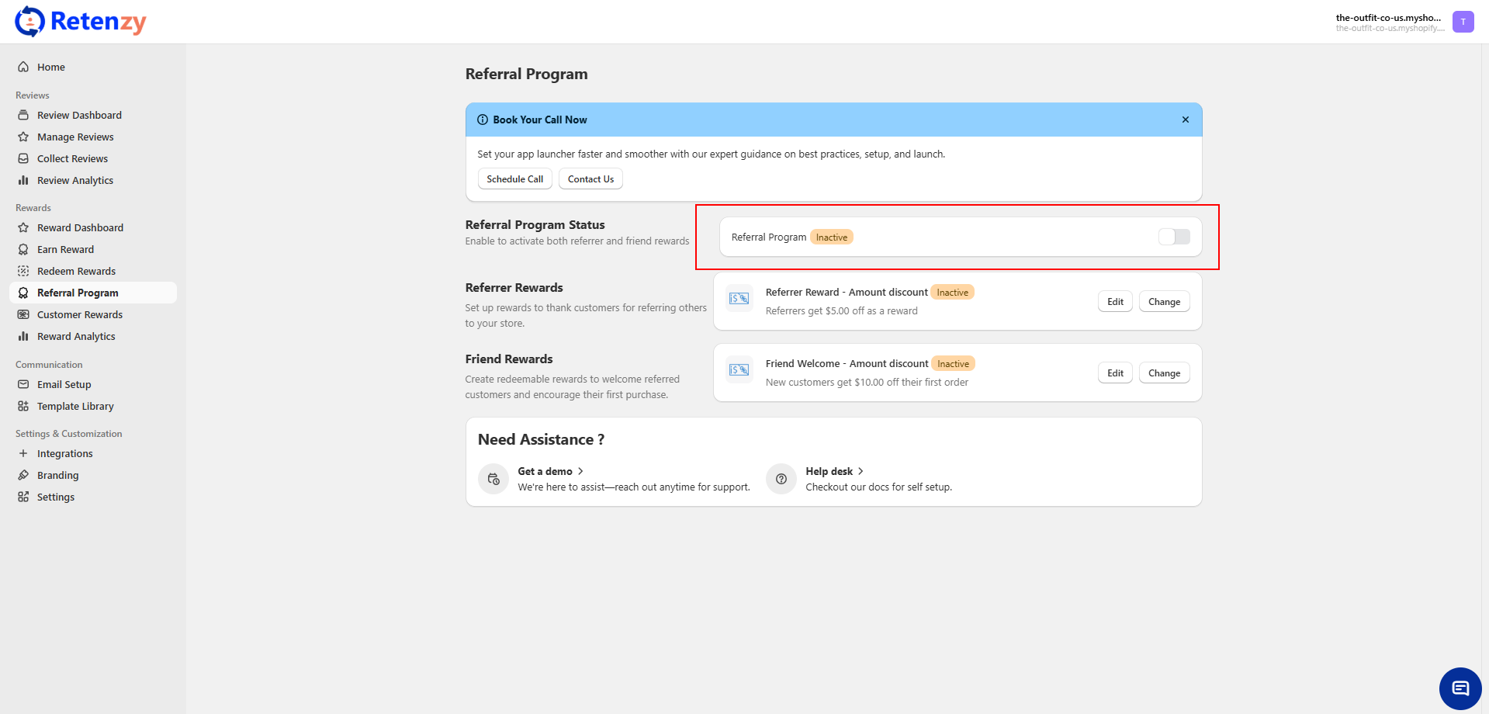The width and height of the screenshot is (1489, 714).
Task: Dismiss the Book Your Call Now banner
Action: pos(1185,120)
